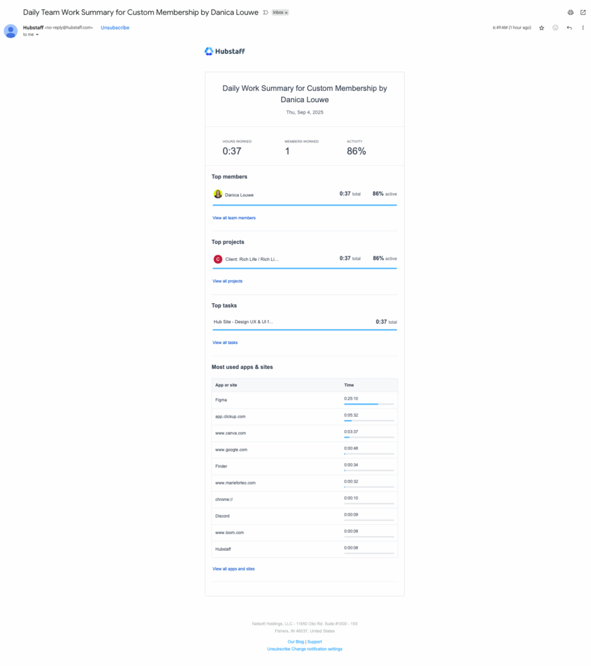Click the no-reply@hubstaff.com address
The height and width of the screenshot is (666, 591).
(x=69, y=27)
